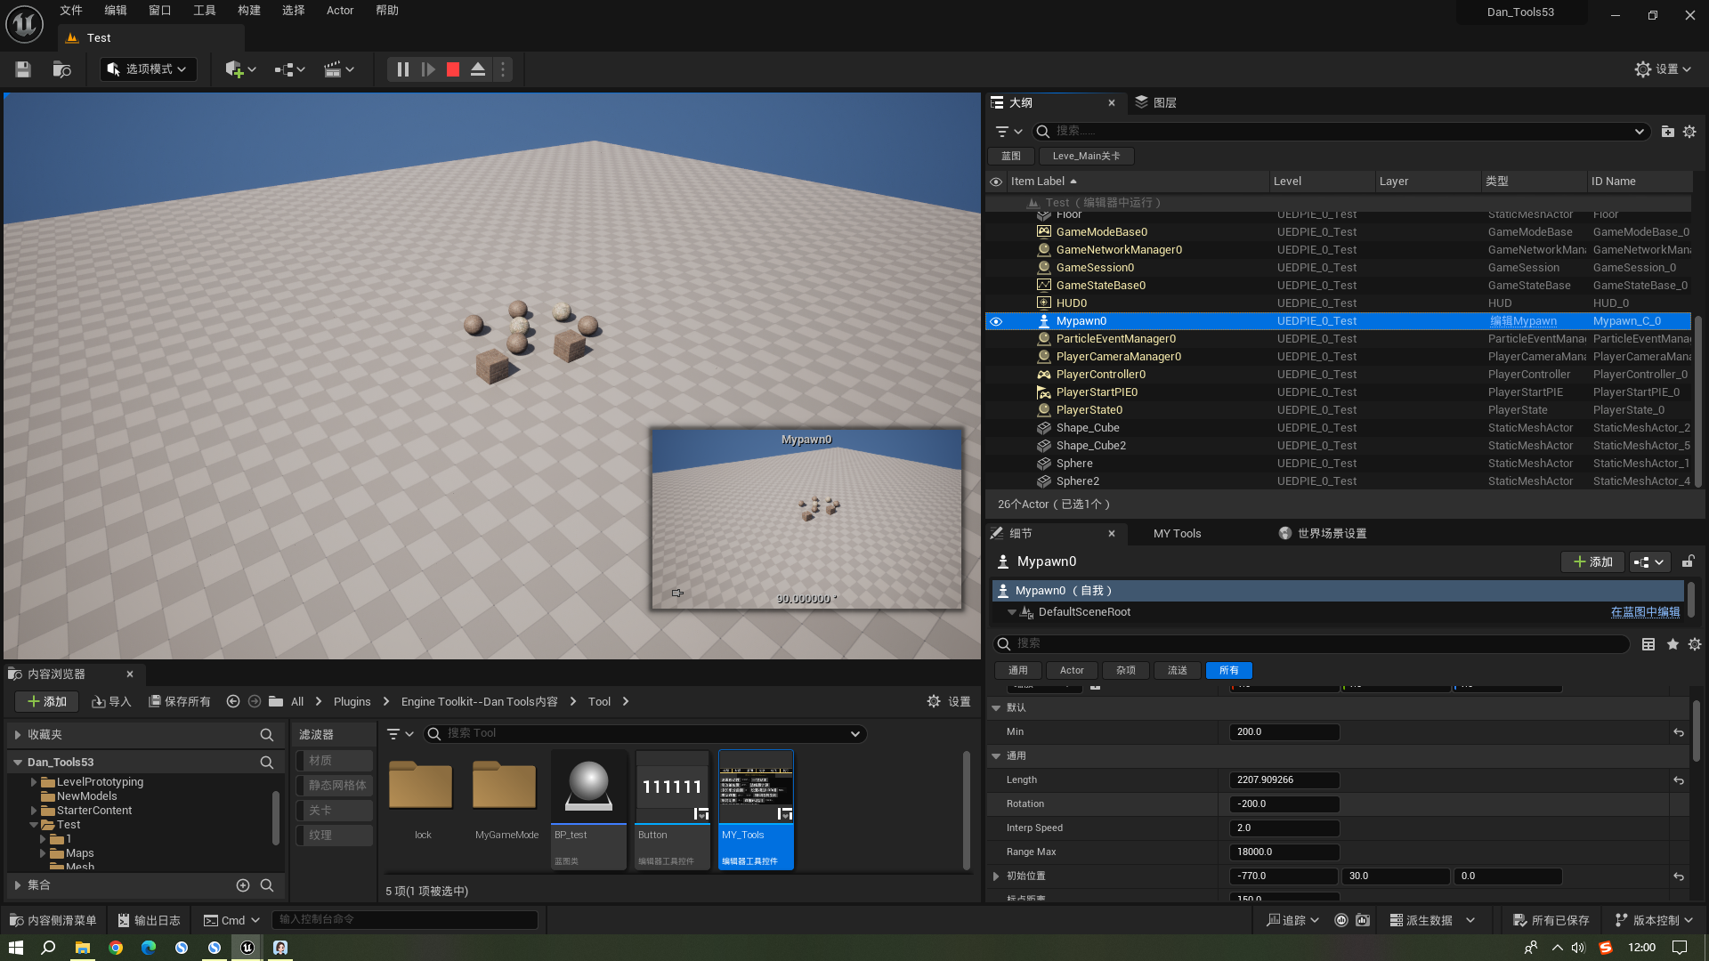Click the Unreal Engine logo in the title bar
The width and height of the screenshot is (1709, 961).
pos(24,24)
